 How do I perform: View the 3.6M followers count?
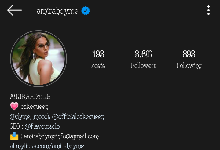click(144, 54)
